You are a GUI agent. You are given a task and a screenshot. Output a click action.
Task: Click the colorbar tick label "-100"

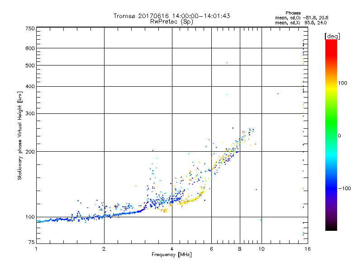tap(344, 188)
